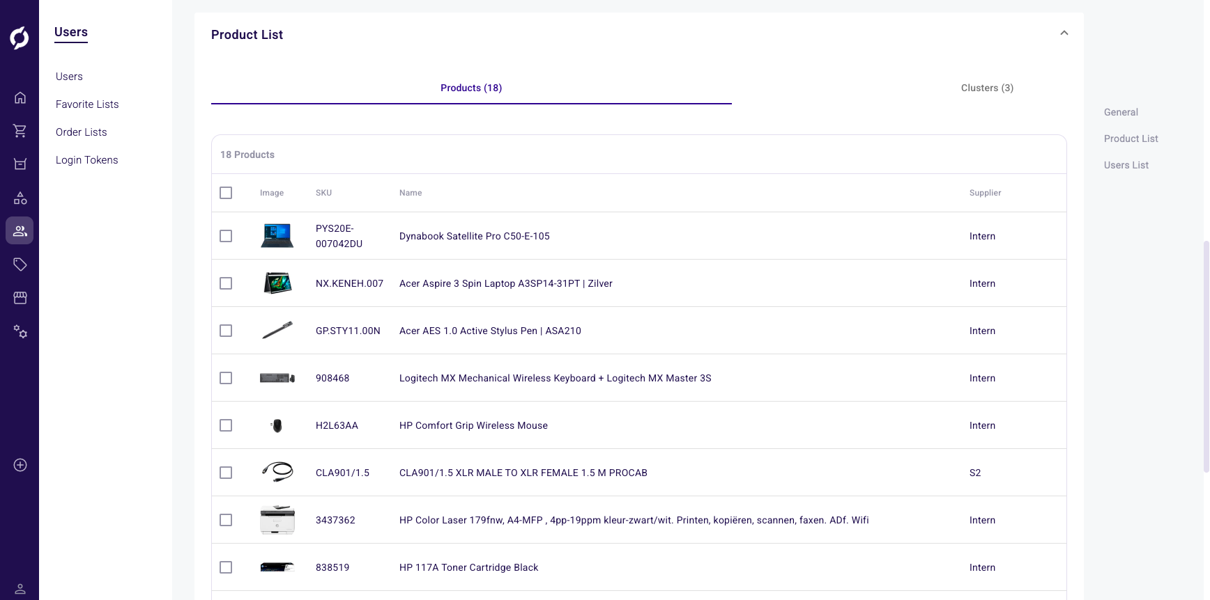Click the HP Color Laser printer thumbnail
Image resolution: width=1210 pixels, height=600 pixels.
click(x=277, y=520)
